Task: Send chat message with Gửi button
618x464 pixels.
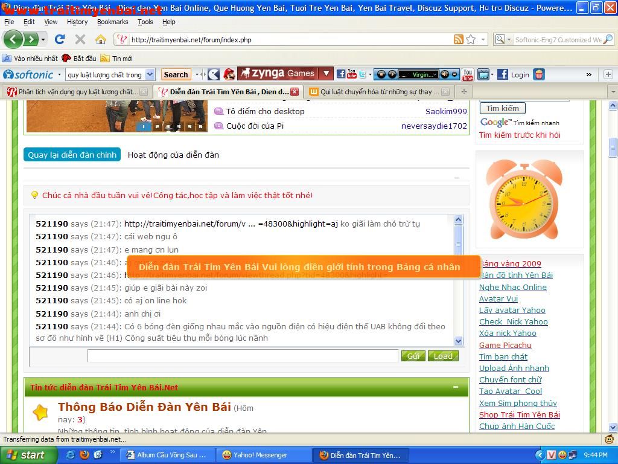Action: (413, 356)
